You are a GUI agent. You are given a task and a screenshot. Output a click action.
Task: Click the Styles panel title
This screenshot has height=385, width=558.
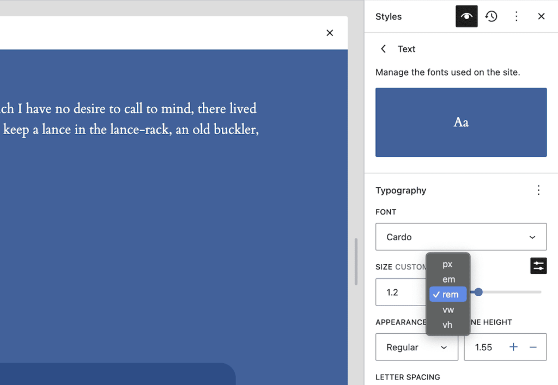[388, 16]
